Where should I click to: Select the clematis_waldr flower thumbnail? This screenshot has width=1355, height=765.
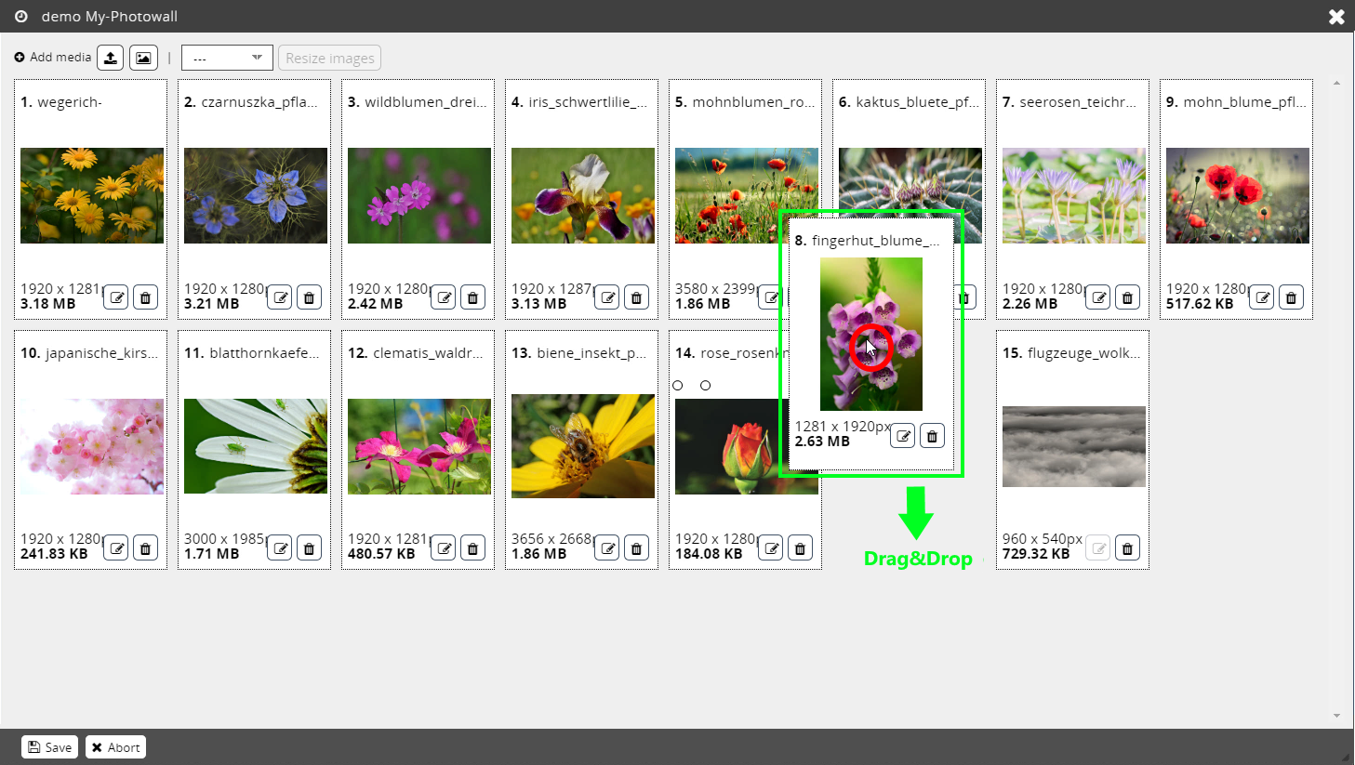tap(419, 446)
